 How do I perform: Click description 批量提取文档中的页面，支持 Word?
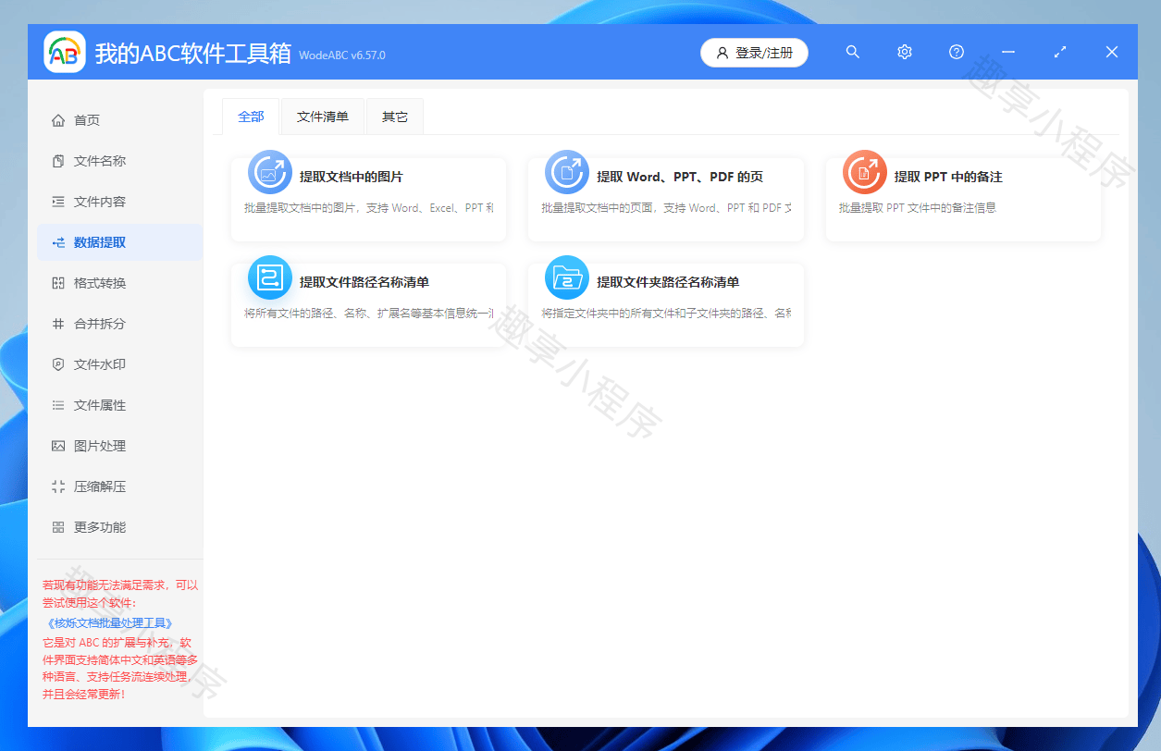click(666, 208)
